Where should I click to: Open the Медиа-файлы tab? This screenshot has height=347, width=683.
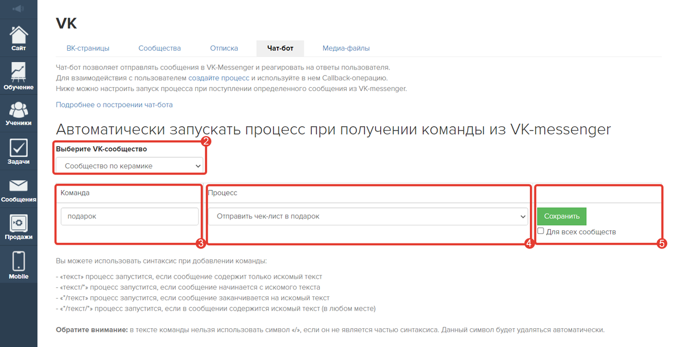click(346, 48)
